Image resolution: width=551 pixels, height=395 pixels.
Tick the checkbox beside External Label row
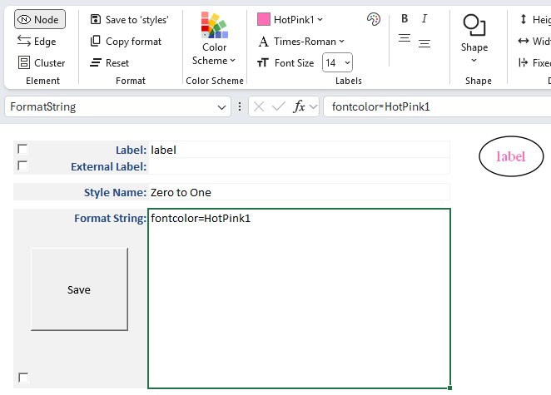[x=22, y=165]
